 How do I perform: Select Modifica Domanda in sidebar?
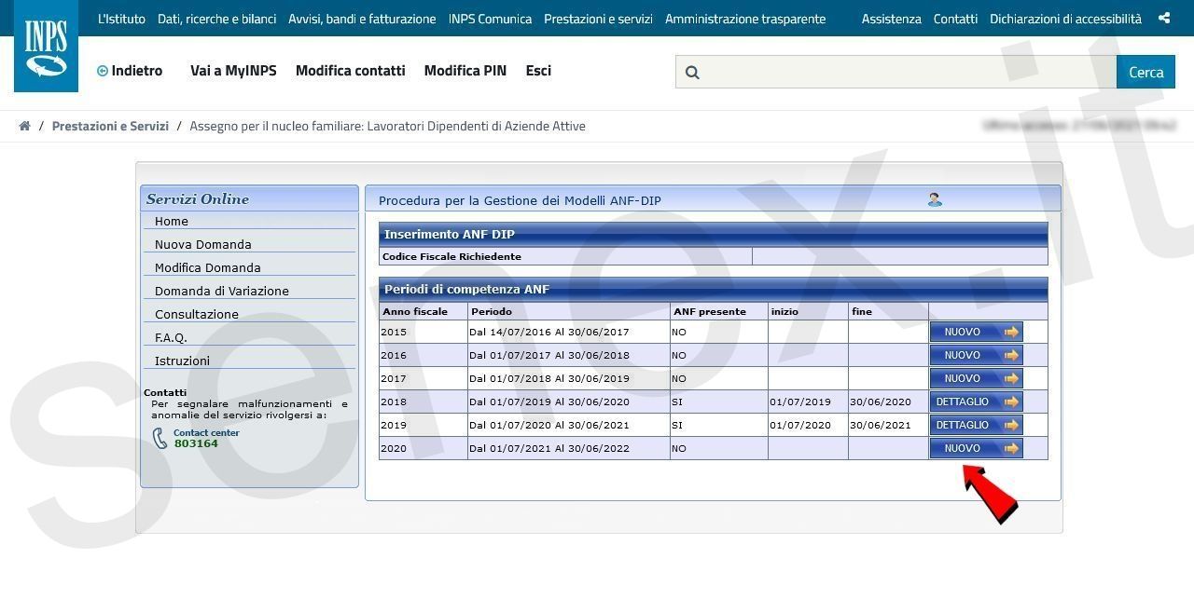pyautogui.click(x=208, y=267)
